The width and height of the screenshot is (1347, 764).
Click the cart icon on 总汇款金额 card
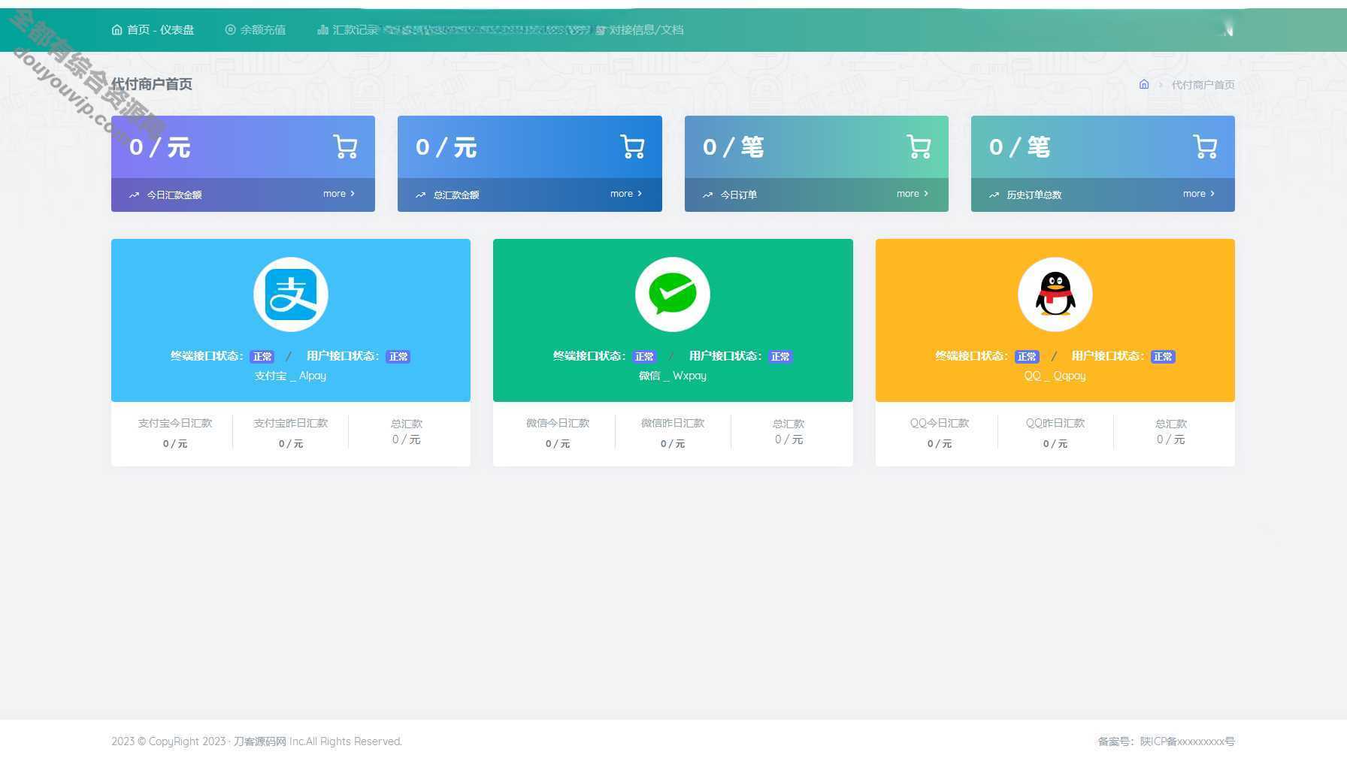pyautogui.click(x=632, y=146)
